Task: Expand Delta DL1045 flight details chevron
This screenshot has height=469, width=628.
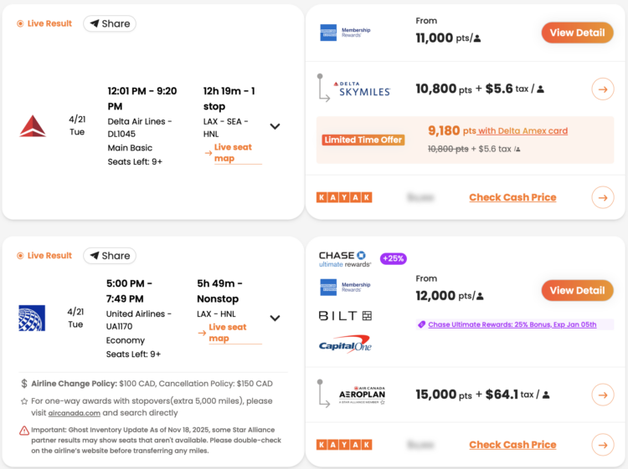Action: pyautogui.click(x=275, y=127)
